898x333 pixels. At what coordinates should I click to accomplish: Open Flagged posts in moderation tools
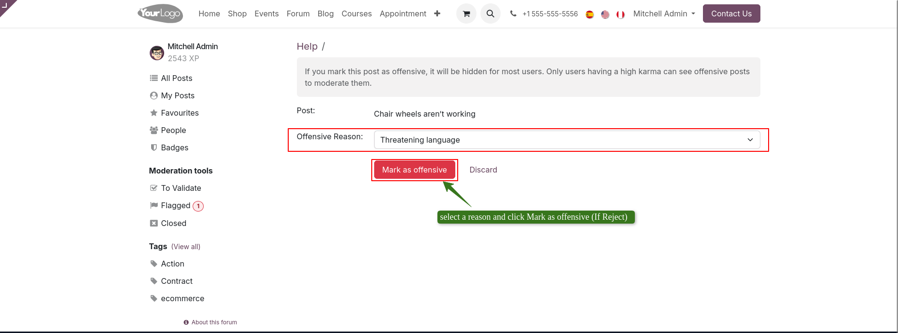[x=176, y=206]
